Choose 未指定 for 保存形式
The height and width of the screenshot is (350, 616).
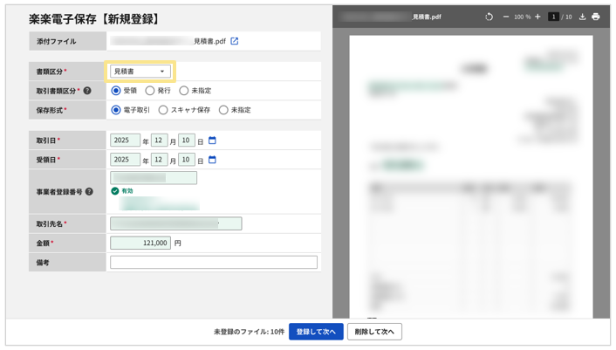223,110
